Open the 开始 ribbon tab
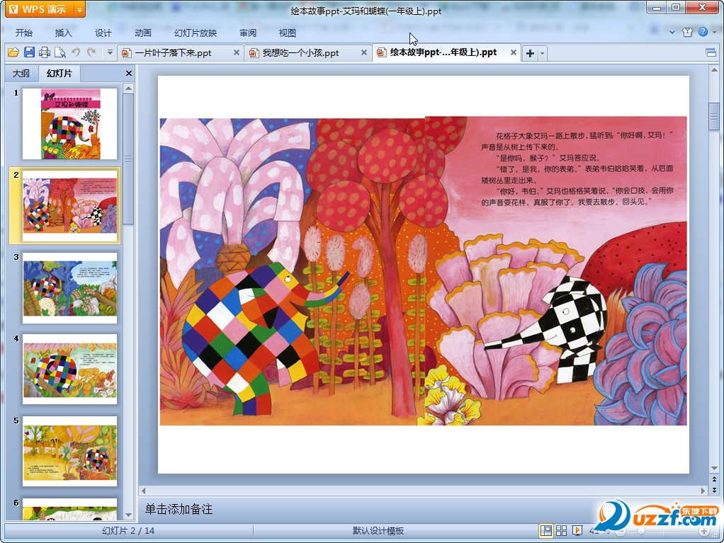The width and height of the screenshot is (724, 543). click(23, 33)
